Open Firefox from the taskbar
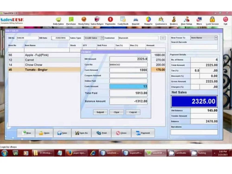Screen dimensions: 232x174 pyautogui.click(x=77, y=153)
